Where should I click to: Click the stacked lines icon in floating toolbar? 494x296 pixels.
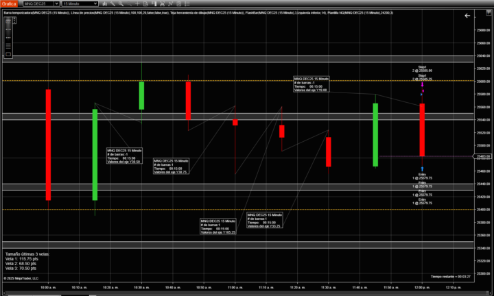8,46
